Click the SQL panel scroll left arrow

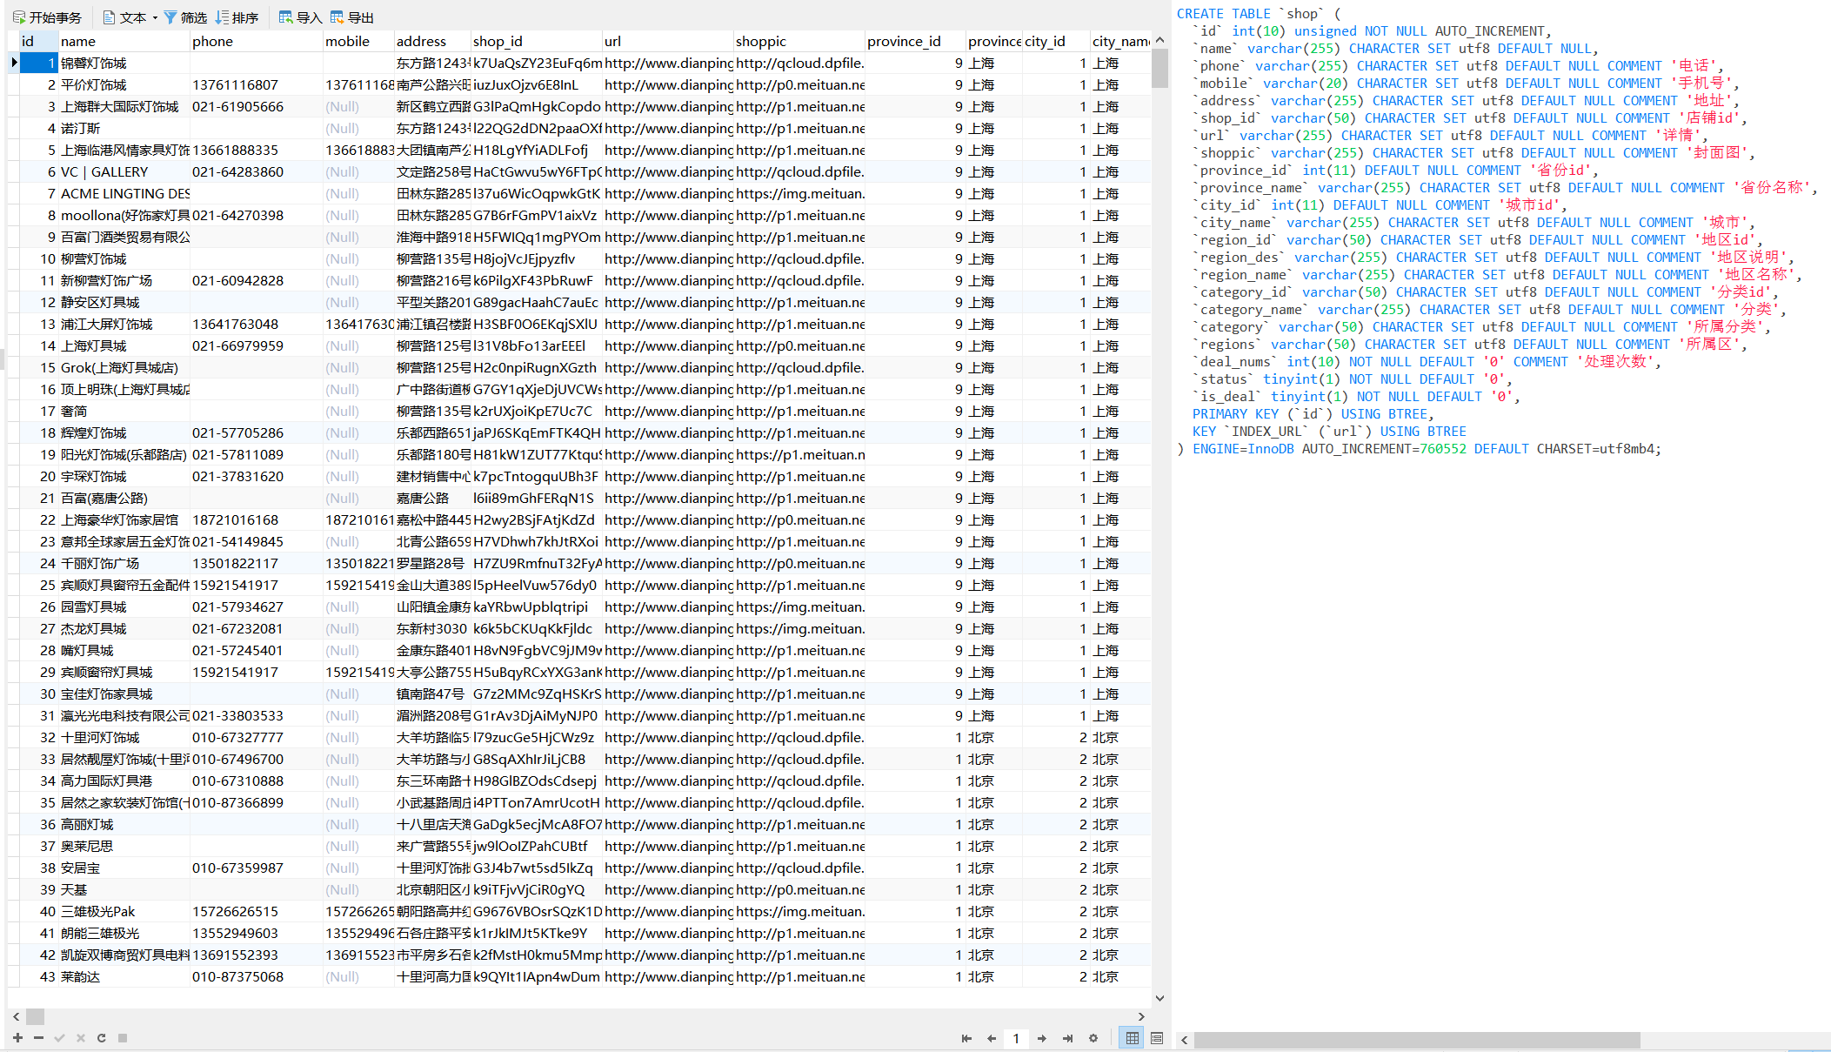click(1184, 1040)
